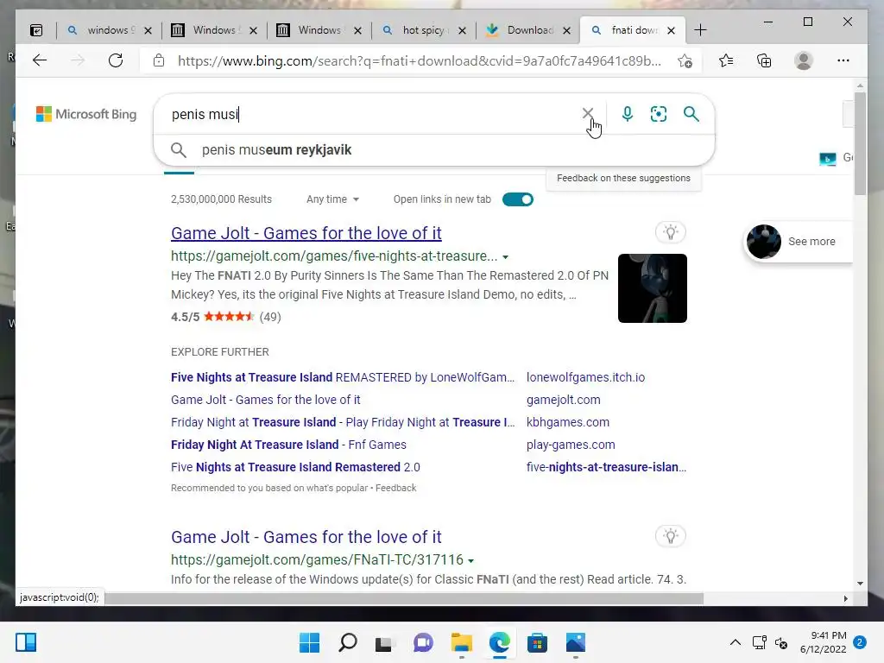Open Windows Start menu

coord(309,642)
